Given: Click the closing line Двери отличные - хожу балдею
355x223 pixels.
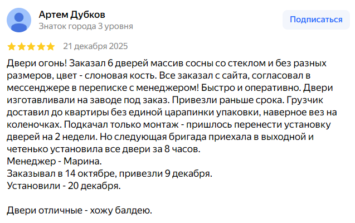Looking at the screenshot, I should pos(79,211).
